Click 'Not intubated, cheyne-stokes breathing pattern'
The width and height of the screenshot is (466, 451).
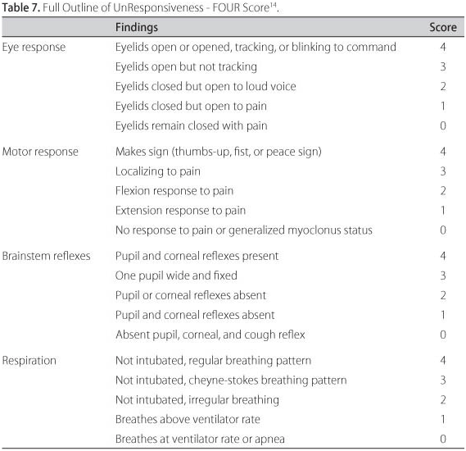pos(231,380)
